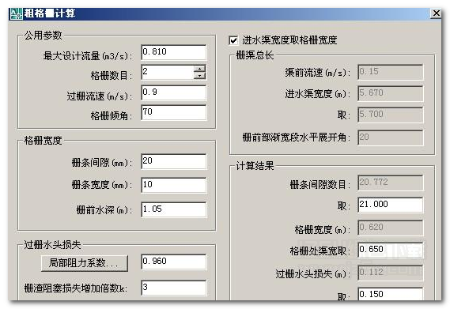Click 栅条间隙数目 取 field showing 21.000
Screen dimensions: 450x309
(391, 205)
